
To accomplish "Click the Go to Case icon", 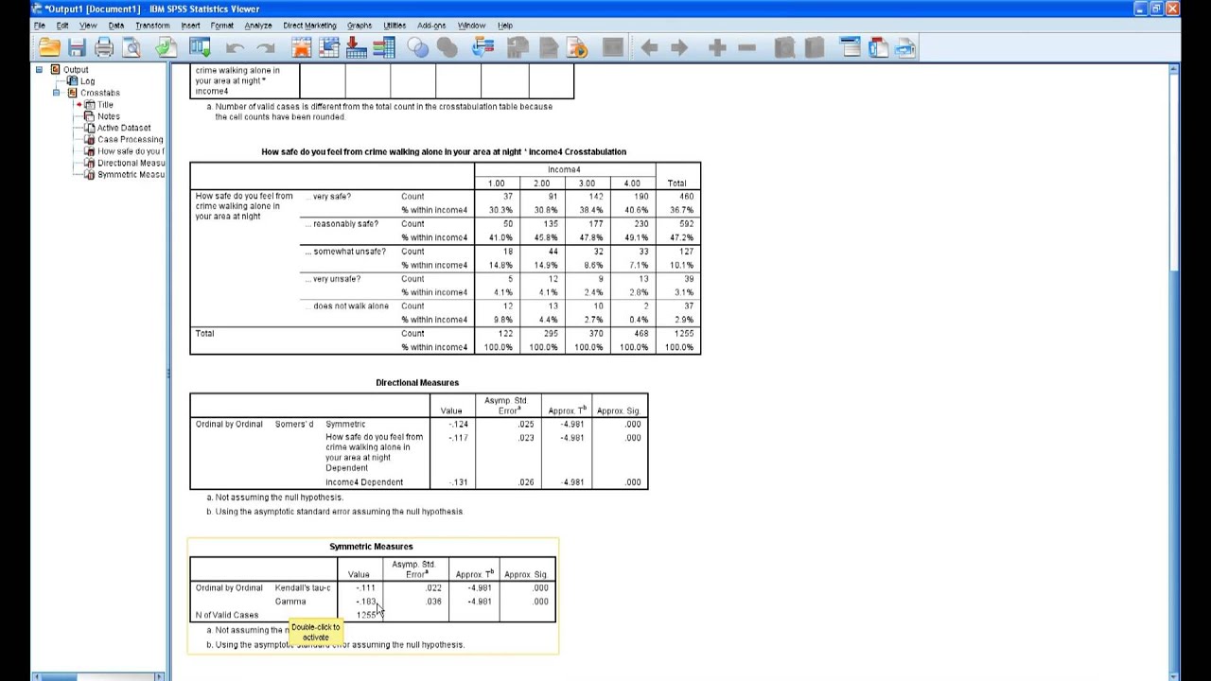I will pos(329,47).
